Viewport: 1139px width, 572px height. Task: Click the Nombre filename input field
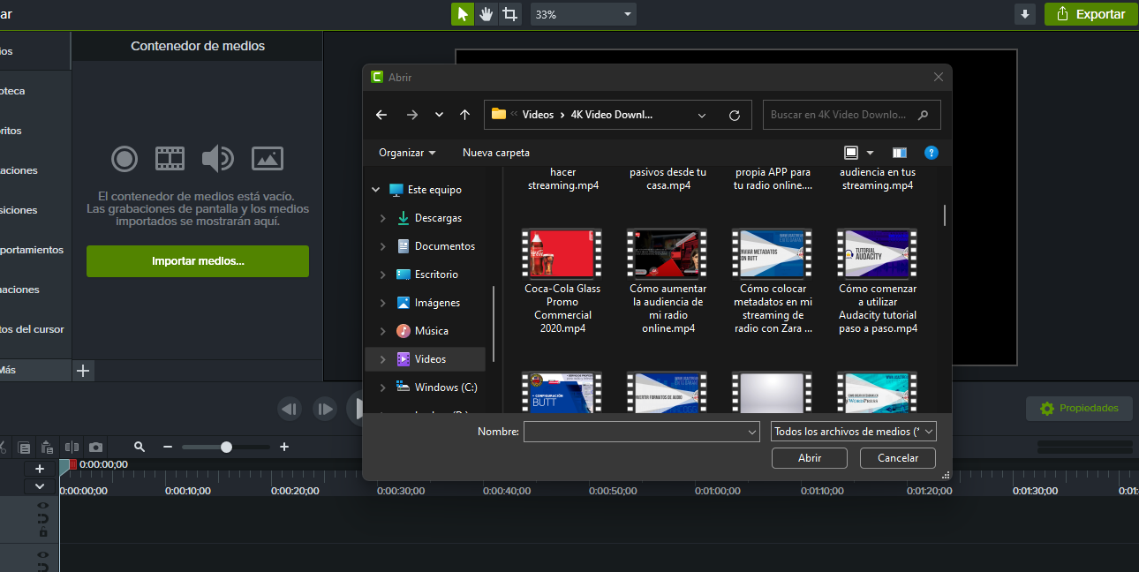642,433
